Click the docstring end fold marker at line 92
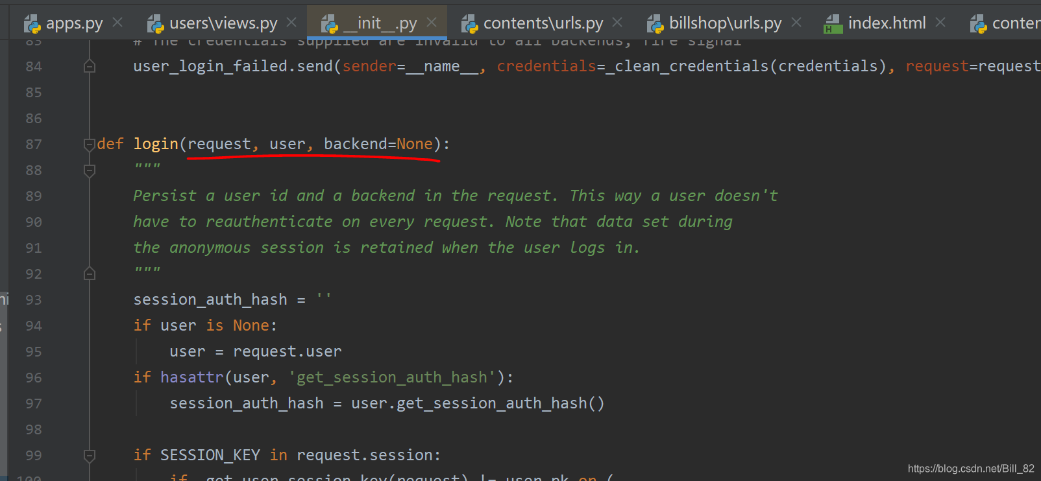This screenshot has width=1041, height=481. 90,274
